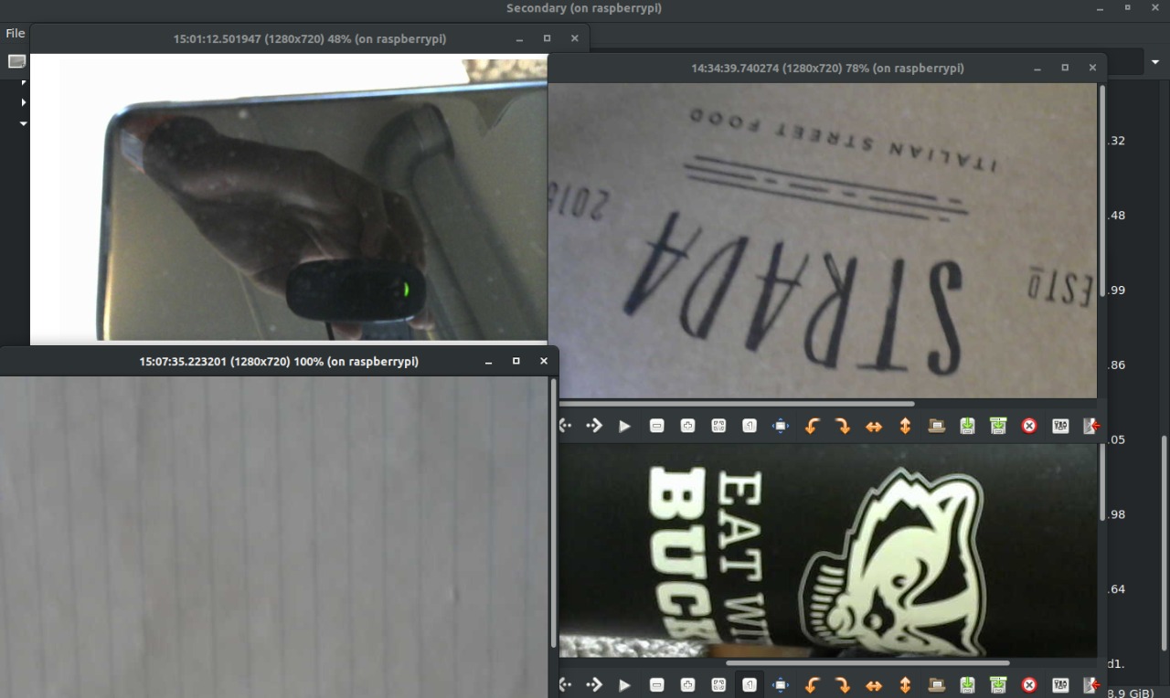This screenshot has height=698, width=1170.
Task: Save BUCK image using bottom toolbar
Action: point(967,684)
